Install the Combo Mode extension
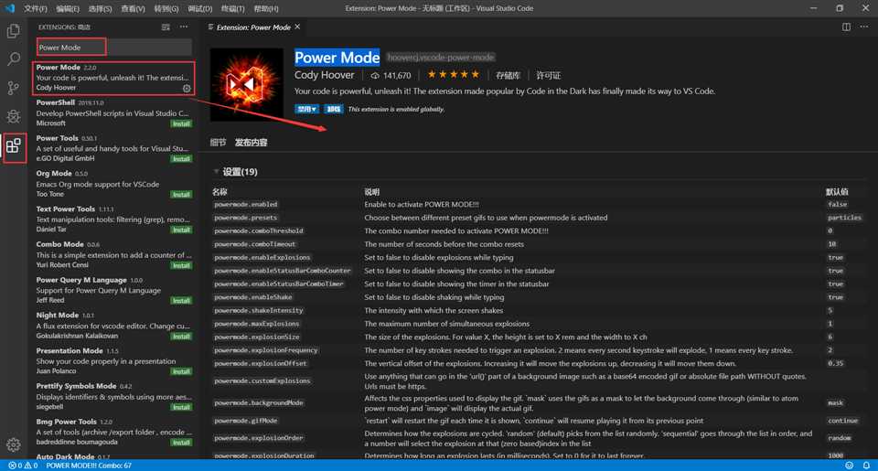 coord(181,265)
